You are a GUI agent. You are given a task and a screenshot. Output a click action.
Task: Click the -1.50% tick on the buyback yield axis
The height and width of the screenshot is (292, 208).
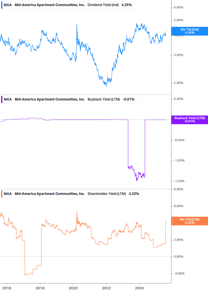(179, 181)
